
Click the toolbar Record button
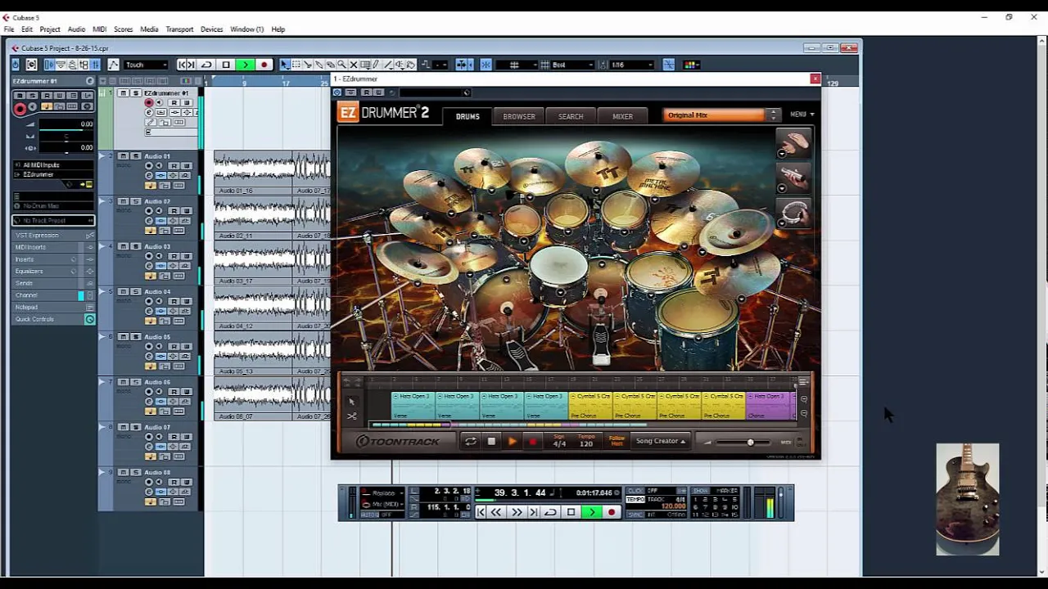[x=264, y=65]
